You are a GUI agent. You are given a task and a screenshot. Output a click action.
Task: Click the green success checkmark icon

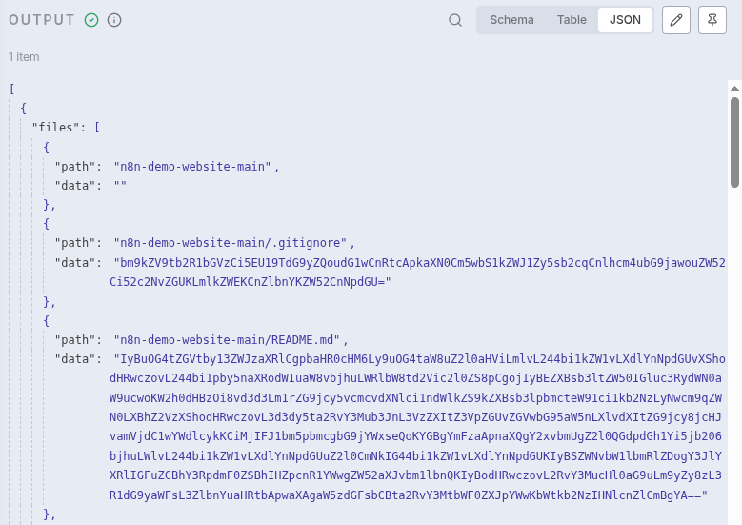pyautogui.click(x=91, y=20)
